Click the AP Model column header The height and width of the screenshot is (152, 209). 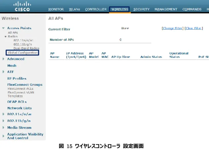(x=94, y=55)
